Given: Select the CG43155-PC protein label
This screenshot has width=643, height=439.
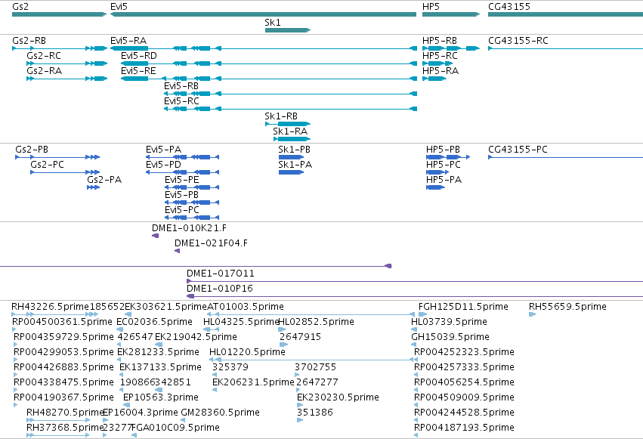Looking at the screenshot, I should 518,150.
